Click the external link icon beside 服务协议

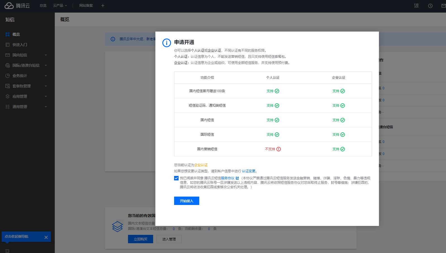237,178
